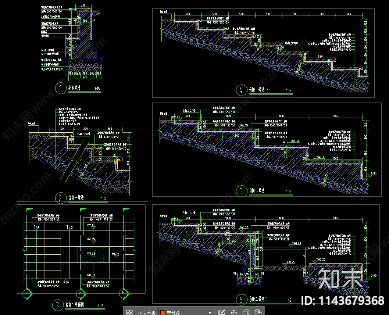389x315 pixels.
Task: Expand the 未分类 dropdown arrow
Action: point(210,312)
